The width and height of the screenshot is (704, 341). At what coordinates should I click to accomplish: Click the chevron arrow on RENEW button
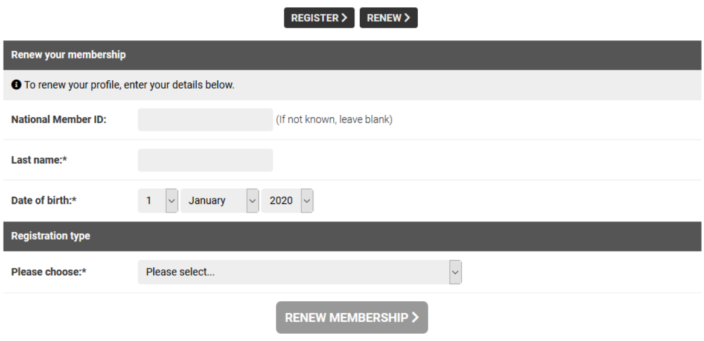pyautogui.click(x=407, y=18)
